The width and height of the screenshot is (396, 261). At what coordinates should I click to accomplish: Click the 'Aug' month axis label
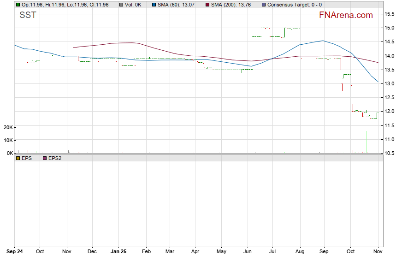coord(300,252)
